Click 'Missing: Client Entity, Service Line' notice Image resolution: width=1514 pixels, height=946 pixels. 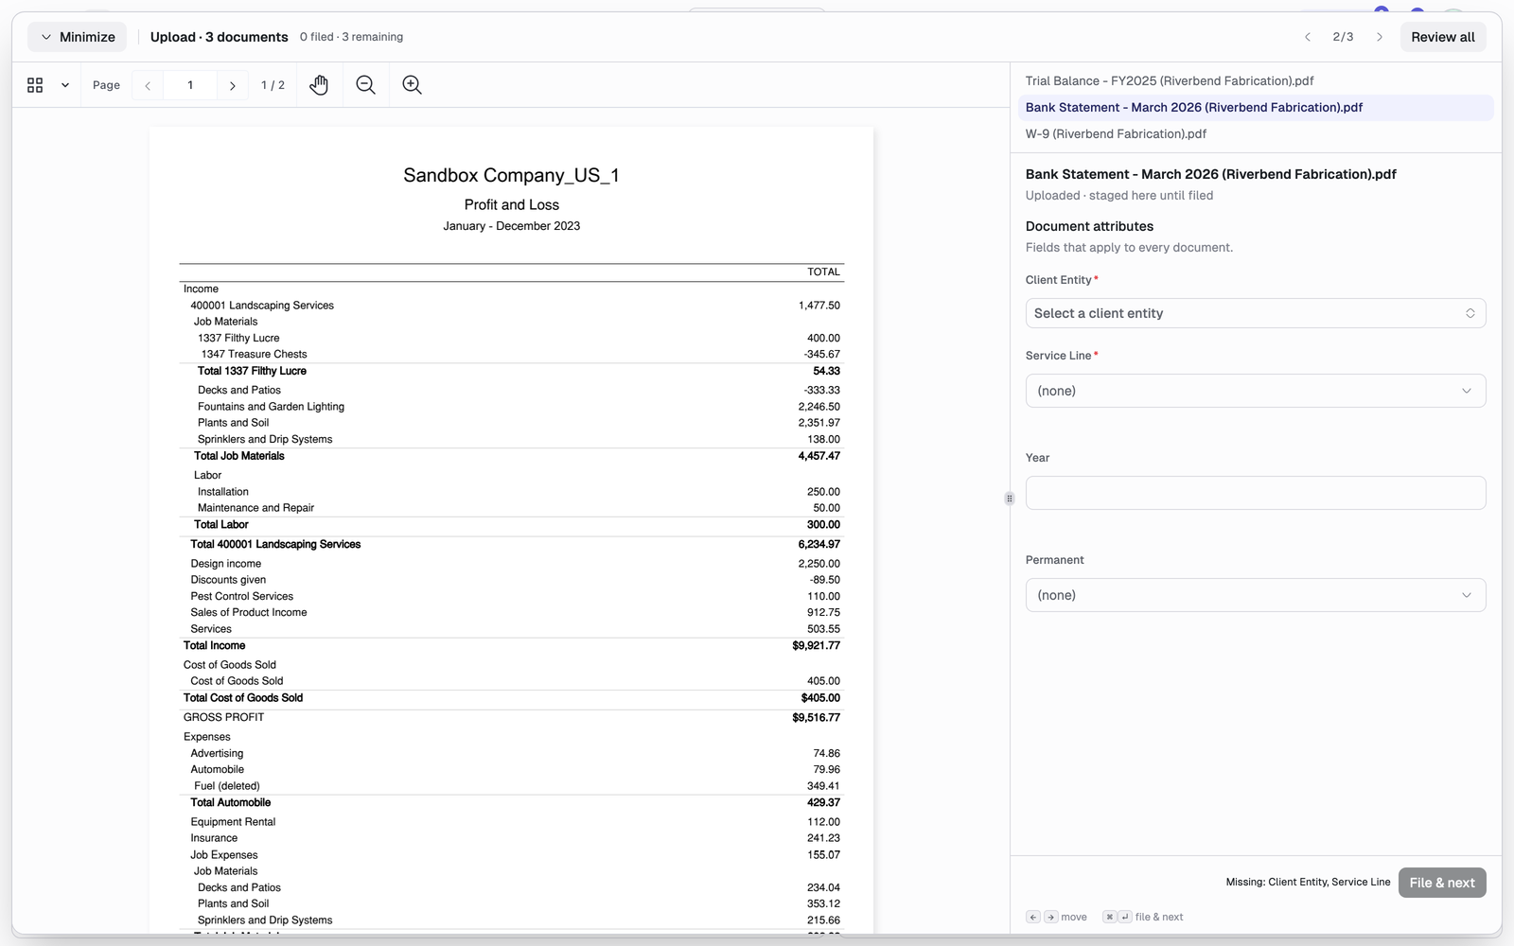1308,883
